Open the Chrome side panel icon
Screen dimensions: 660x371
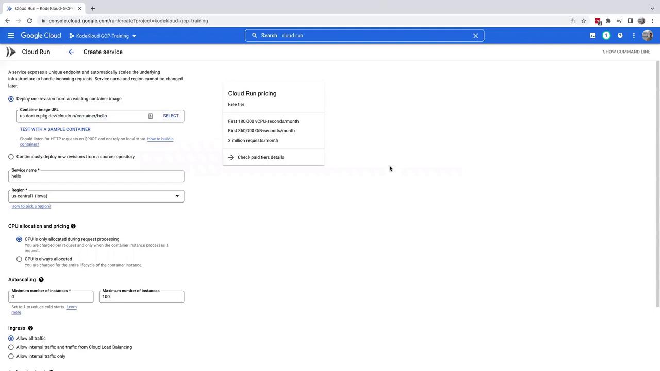tap(630, 21)
